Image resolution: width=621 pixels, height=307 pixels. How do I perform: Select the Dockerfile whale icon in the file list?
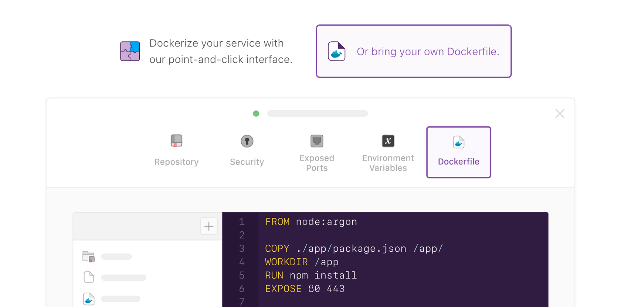(x=89, y=299)
